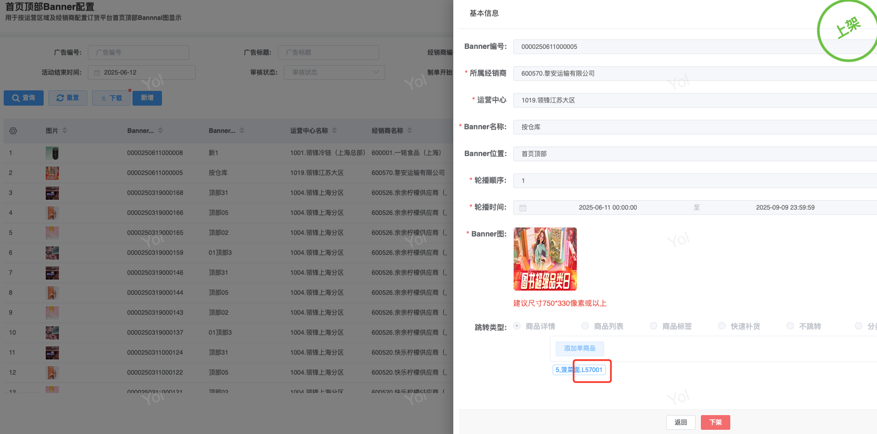
Task: Select the 商品详情 jump type radio
Action: coord(517,326)
